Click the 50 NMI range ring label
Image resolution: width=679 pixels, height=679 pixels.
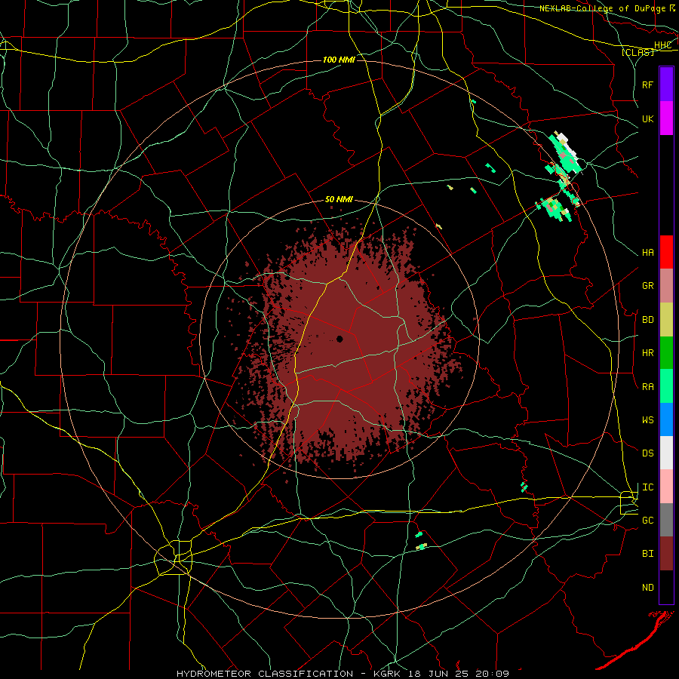coord(339,199)
